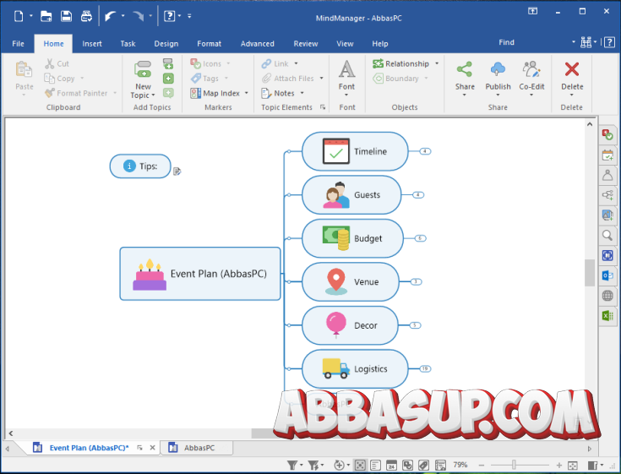This screenshot has height=474, width=621.
Task: Open the Library images side panel
Action: click(x=607, y=215)
